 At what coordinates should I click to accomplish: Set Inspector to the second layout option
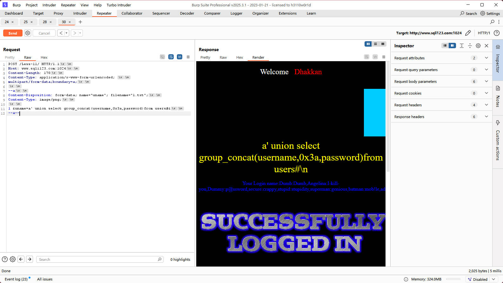pyautogui.click(x=452, y=46)
